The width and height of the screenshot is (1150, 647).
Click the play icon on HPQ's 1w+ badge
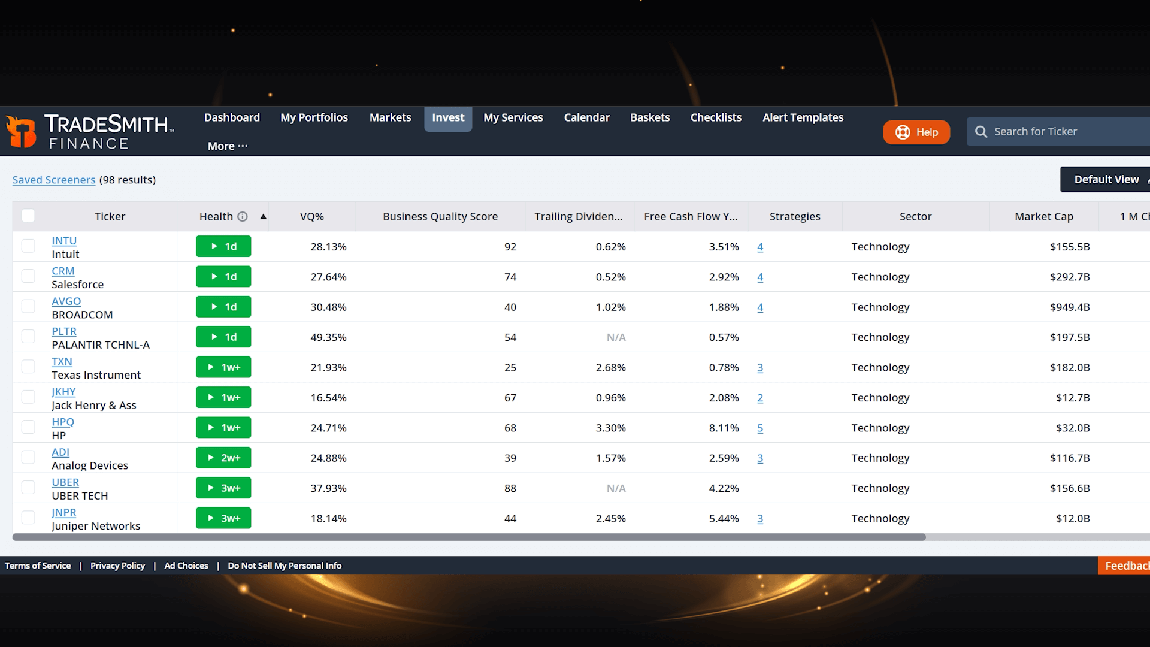pos(211,427)
